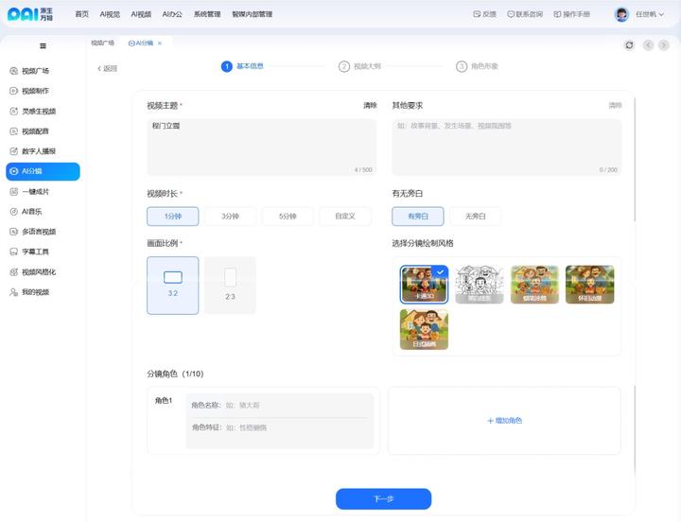This screenshot has width=681, height=522.
Task: Clear the 视频主题 field via 清除
Action: pos(370,105)
